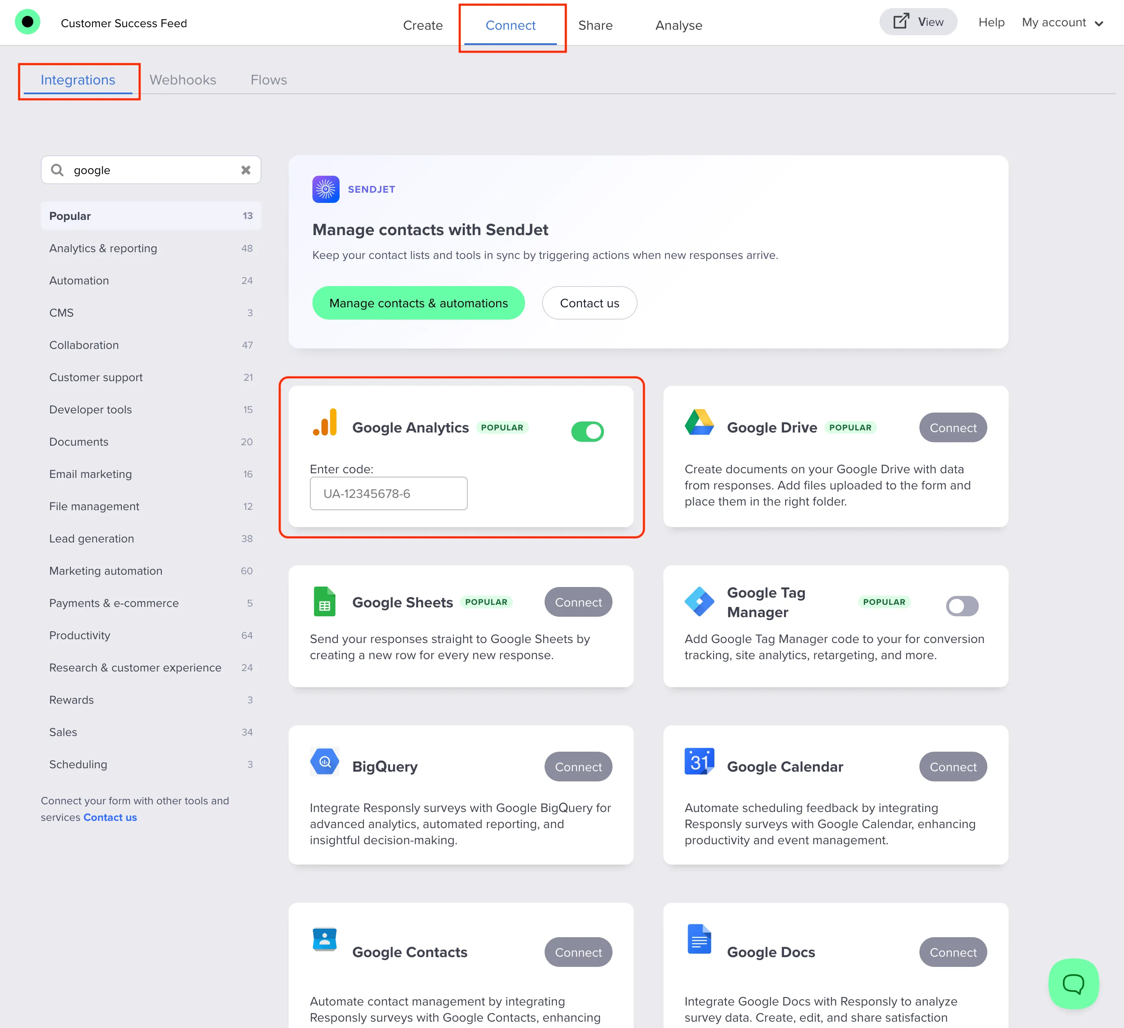This screenshot has width=1124, height=1028.
Task: Click the SendJet Contact us button
Action: click(589, 303)
